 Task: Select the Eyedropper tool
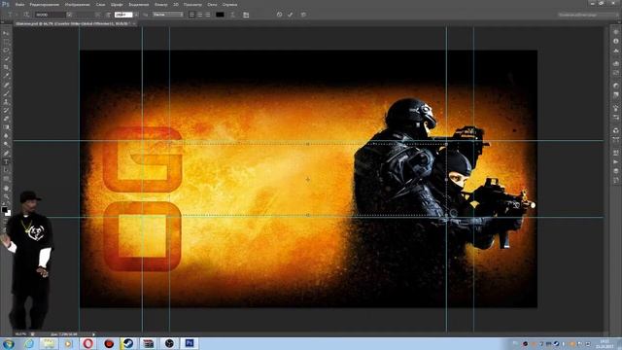7,76
